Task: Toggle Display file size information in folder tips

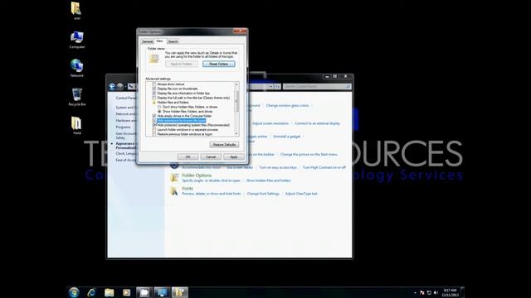Action: click(154, 93)
